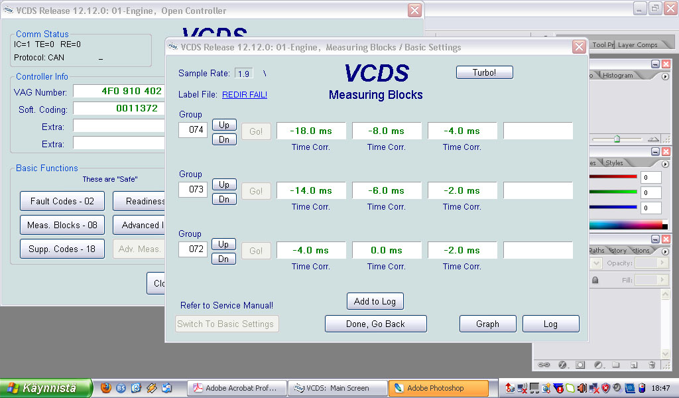Click the add layer style icon
679x398 pixels.
(x=562, y=364)
